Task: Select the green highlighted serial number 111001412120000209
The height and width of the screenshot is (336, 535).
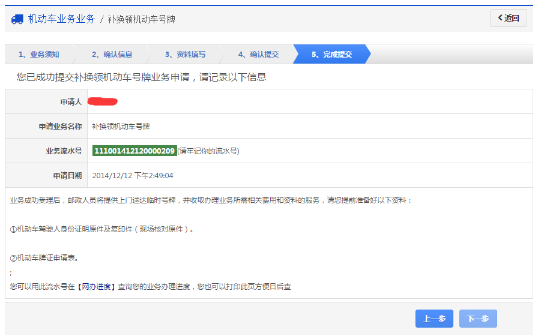Action: 135,151
